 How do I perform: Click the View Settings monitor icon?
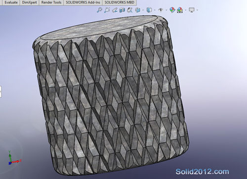[192, 10]
